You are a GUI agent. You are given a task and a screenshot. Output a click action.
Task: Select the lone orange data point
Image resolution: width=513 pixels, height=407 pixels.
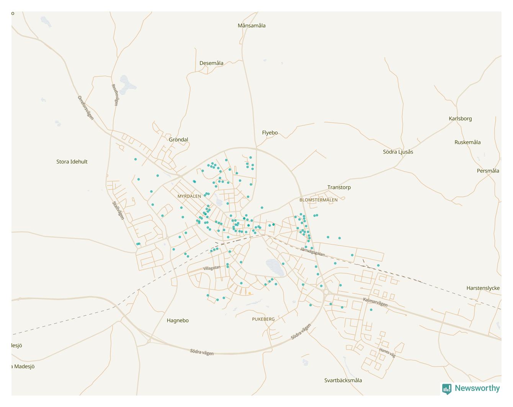[x=250, y=293]
